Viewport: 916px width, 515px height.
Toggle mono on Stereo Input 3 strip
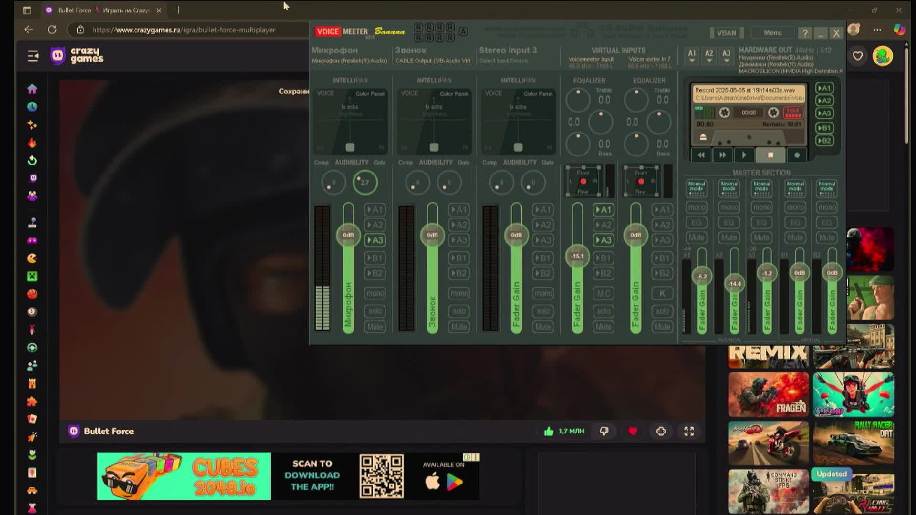(x=543, y=293)
